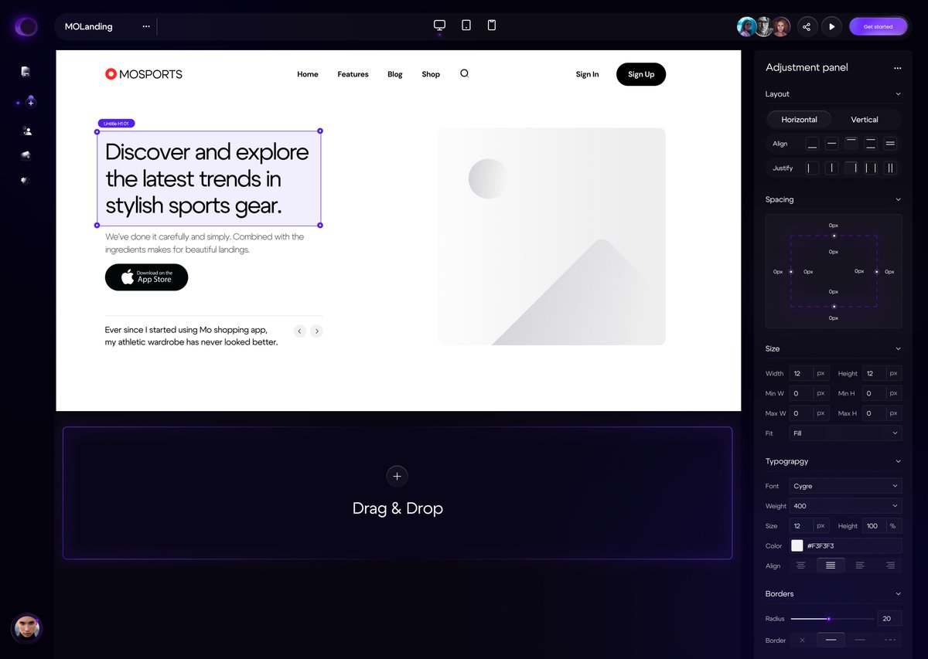Click next testimonial arrow
The height and width of the screenshot is (659, 928).
[x=316, y=331]
